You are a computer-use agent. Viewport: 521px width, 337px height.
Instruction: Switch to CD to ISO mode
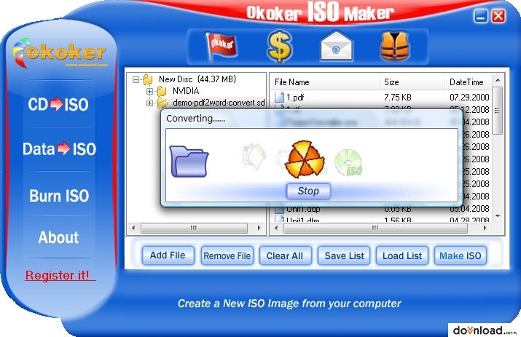pyautogui.click(x=58, y=104)
